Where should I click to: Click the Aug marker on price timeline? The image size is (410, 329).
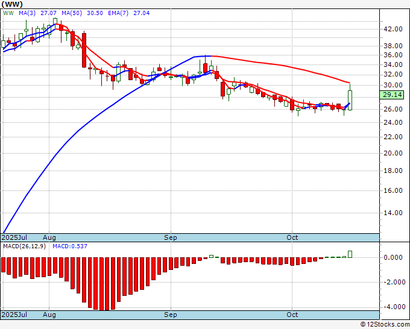[x=49, y=237]
